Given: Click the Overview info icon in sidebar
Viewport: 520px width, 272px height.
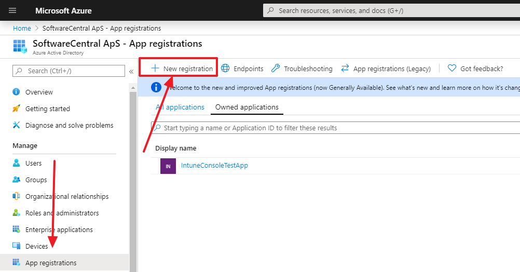Looking at the screenshot, I should 16,92.
